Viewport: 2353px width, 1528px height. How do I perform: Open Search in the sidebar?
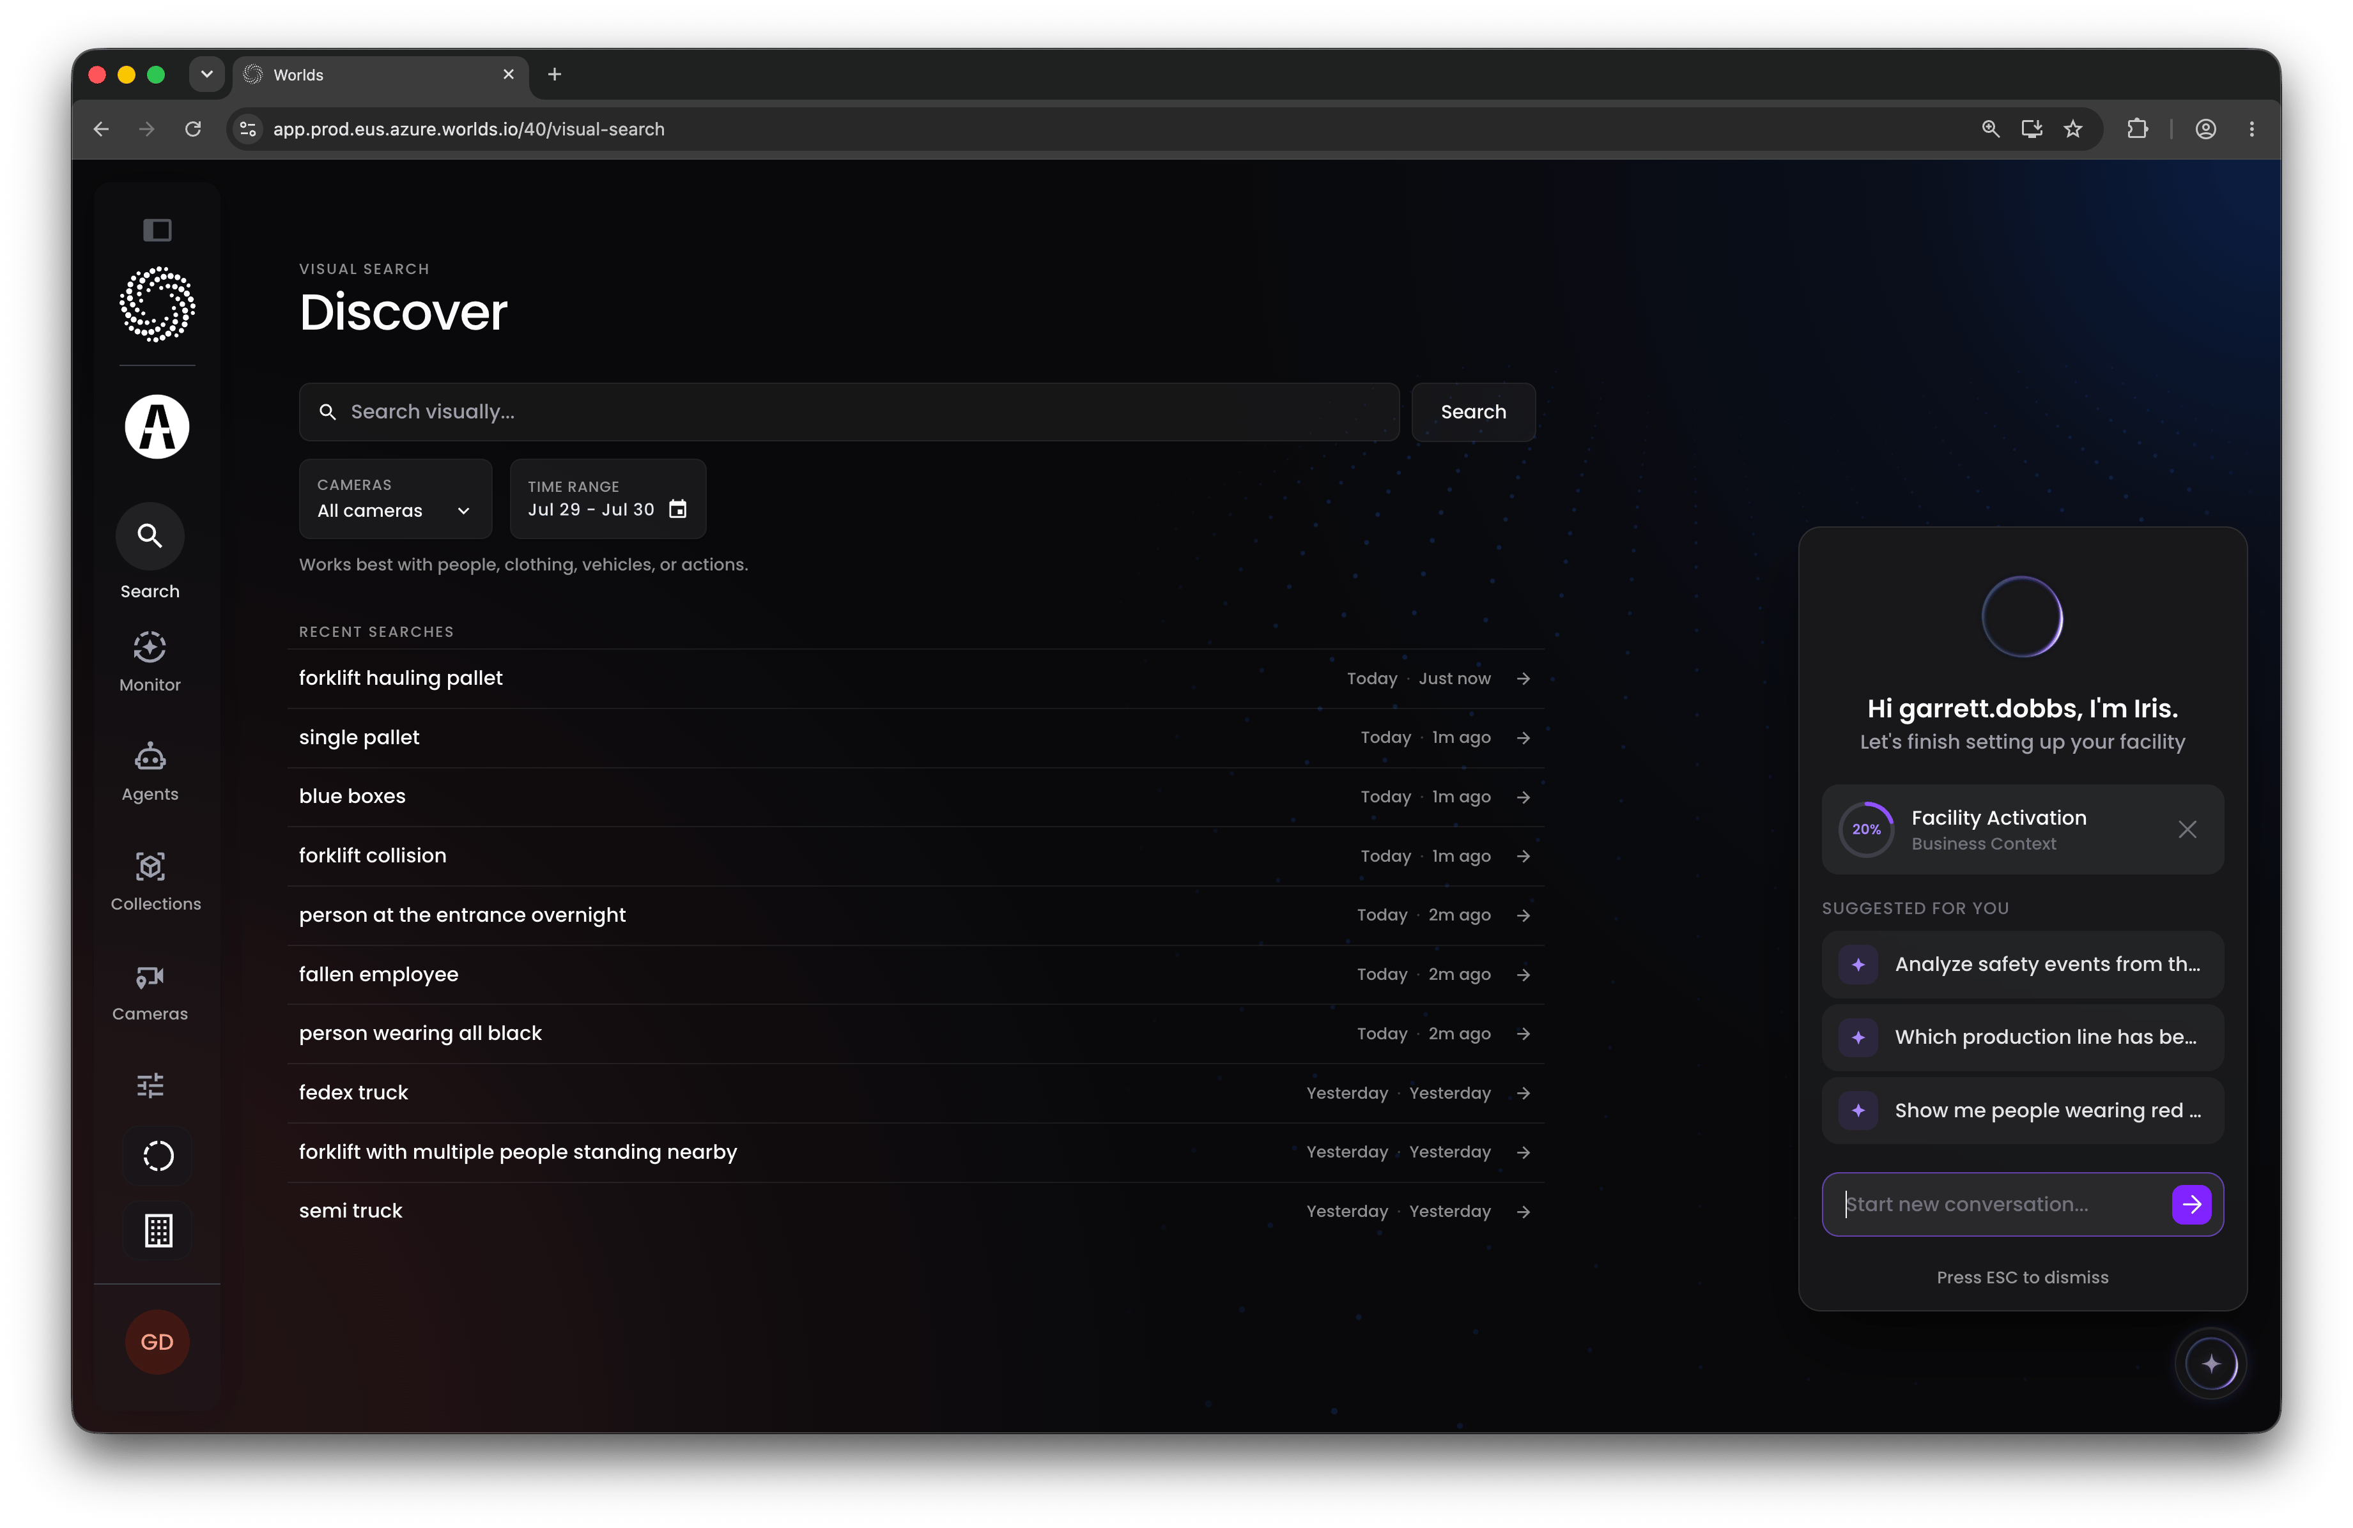tap(150, 551)
